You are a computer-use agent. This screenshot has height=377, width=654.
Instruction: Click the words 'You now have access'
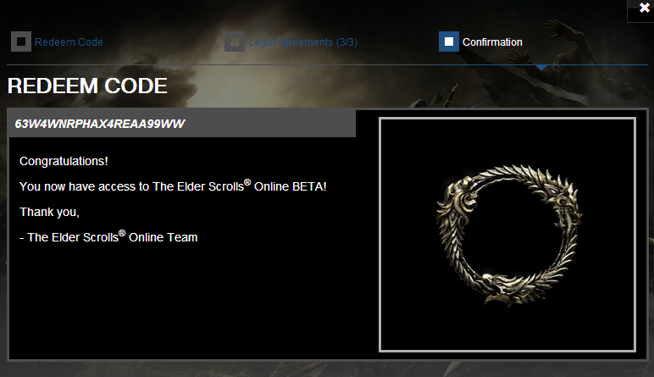pos(78,186)
